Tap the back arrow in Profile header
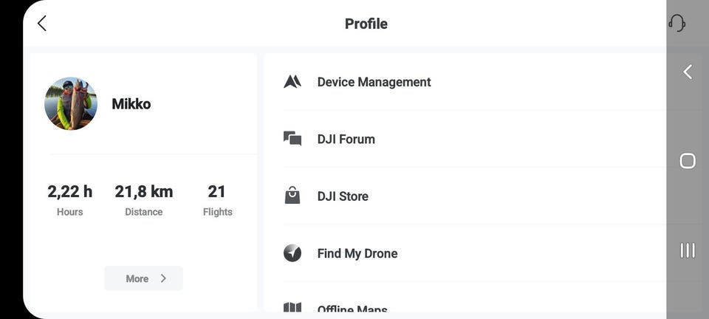709x319 pixels. tap(42, 24)
